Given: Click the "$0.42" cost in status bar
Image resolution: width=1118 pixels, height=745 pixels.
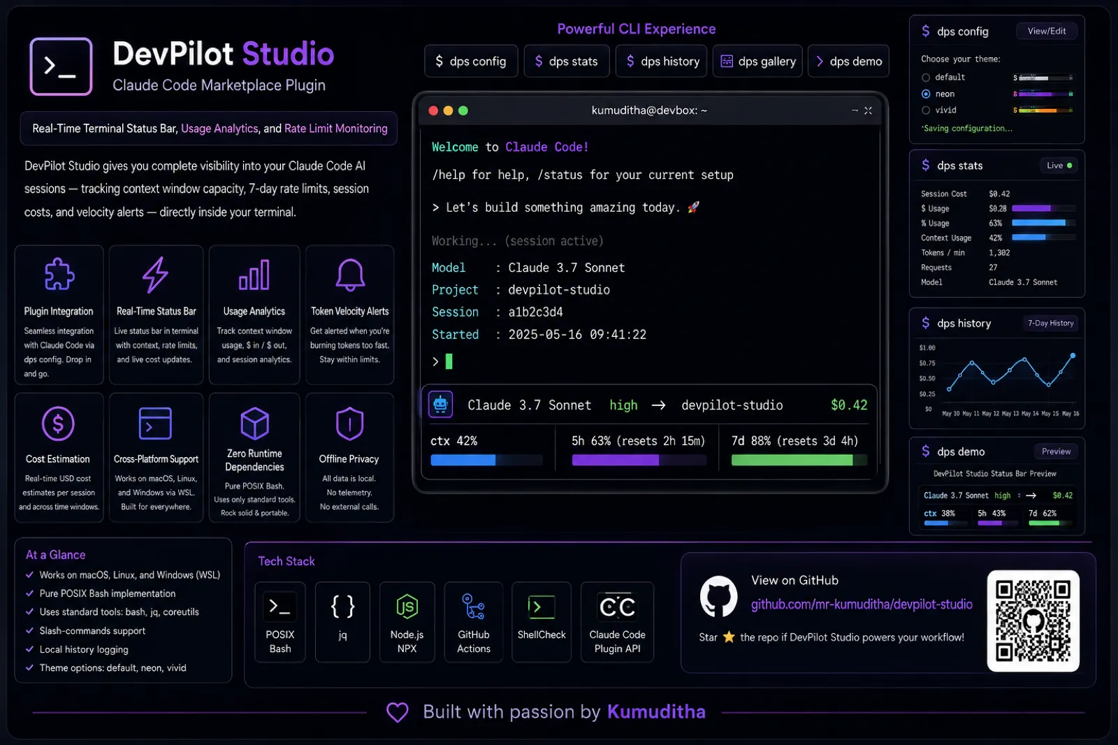Looking at the screenshot, I should (849, 405).
